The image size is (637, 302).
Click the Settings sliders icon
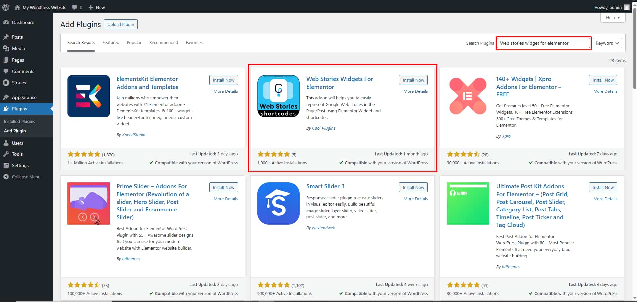[x=6, y=165]
